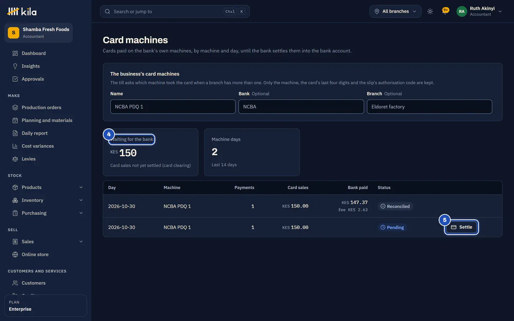Expand the Sales menu chevron
Screen dimensions: 514x321
(x=81, y=241)
